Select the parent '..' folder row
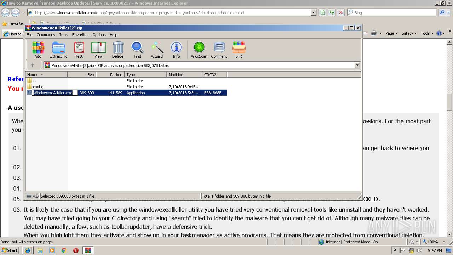The width and height of the screenshot is (453, 255). point(126,81)
